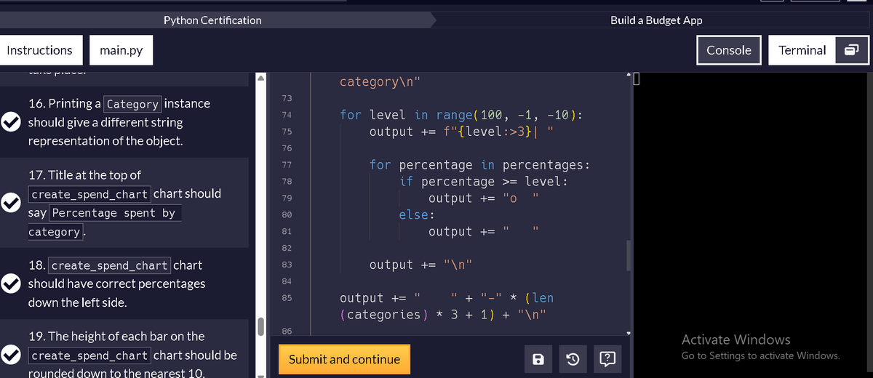
Task: Click line number 86 in the gutter
Action: click(286, 331)
